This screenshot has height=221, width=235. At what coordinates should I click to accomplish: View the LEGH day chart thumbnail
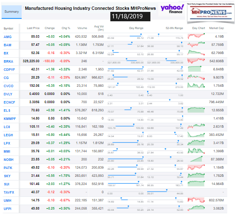click(196, 134)
